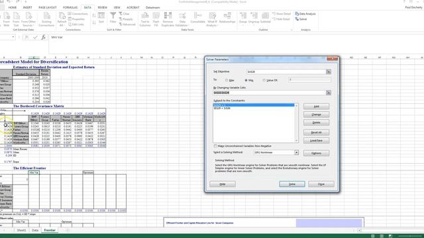Open the Outline group dialog launcher
This screenshot has width=424, height=238.
pyautogui.click(x=291, y=30)
